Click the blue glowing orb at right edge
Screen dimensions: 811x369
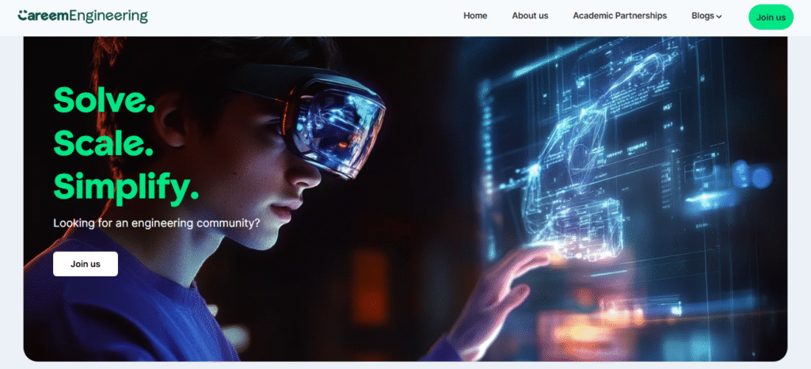click(759, 177)
